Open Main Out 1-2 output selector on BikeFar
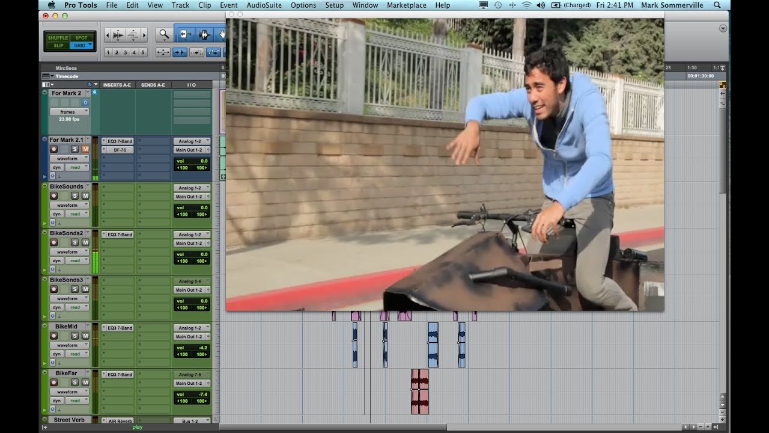The height and width of the screenshot is (433, 769). click(x=192, y=383)
